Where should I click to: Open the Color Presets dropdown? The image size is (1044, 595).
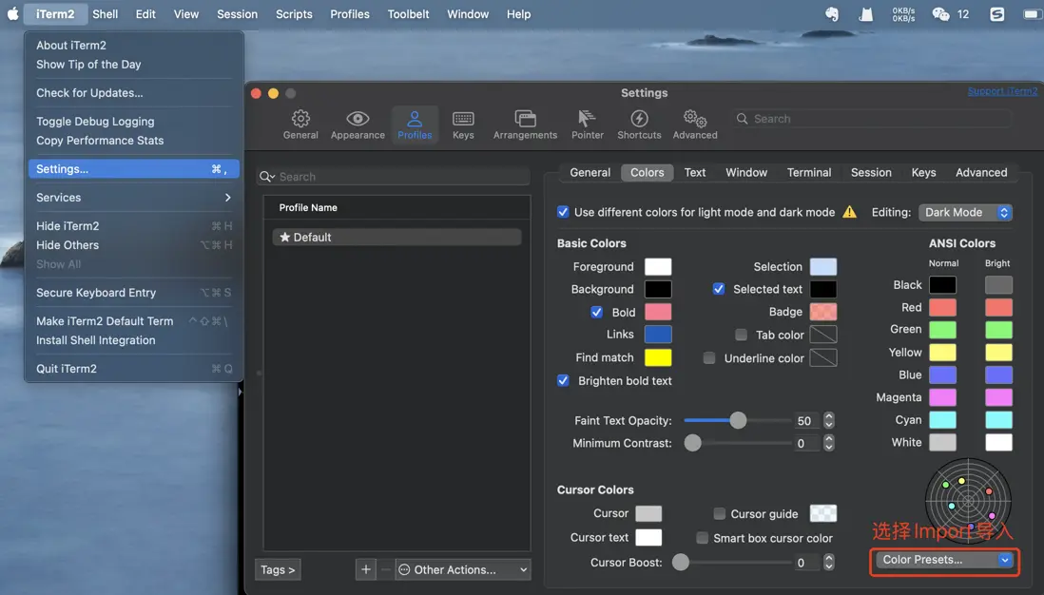(946, 560)
